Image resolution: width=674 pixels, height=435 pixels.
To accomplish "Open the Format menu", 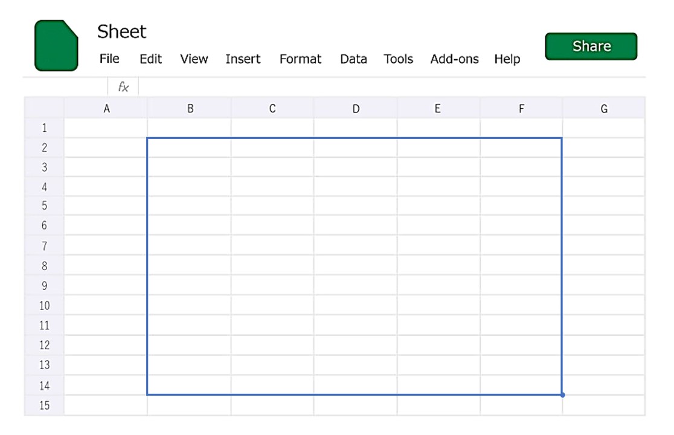I will point(300,59).
